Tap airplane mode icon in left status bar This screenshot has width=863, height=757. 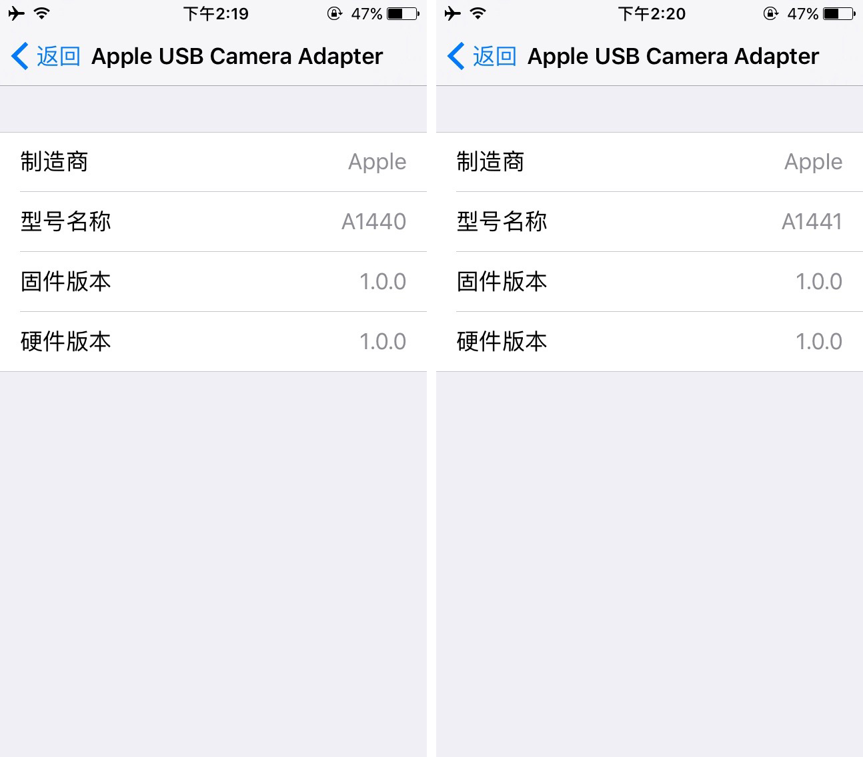(x=16, y=13)
